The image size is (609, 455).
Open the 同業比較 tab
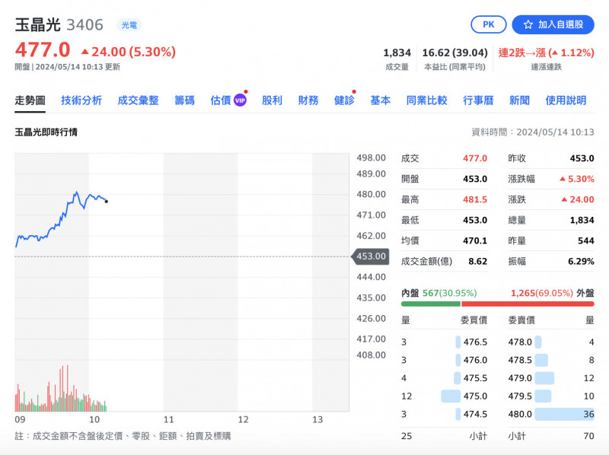426,100
